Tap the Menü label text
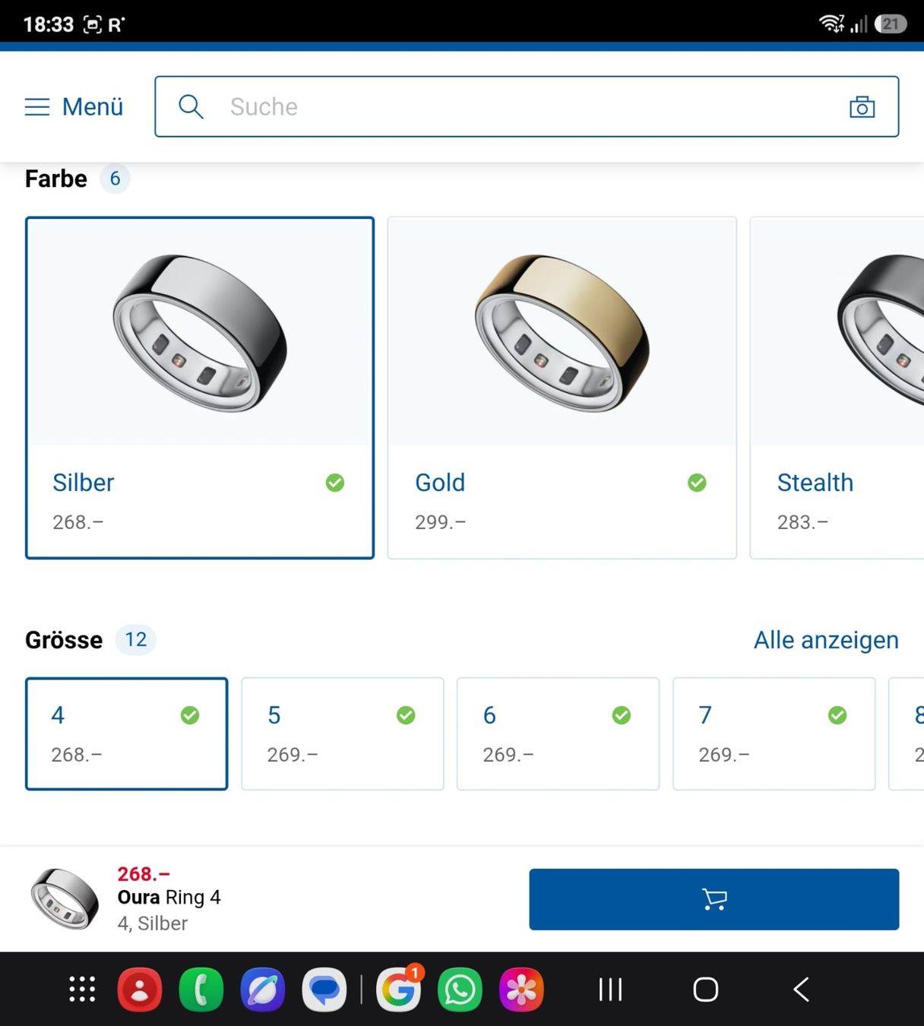The height and width of the screenshot is (1026, 924). pos(93,106)
